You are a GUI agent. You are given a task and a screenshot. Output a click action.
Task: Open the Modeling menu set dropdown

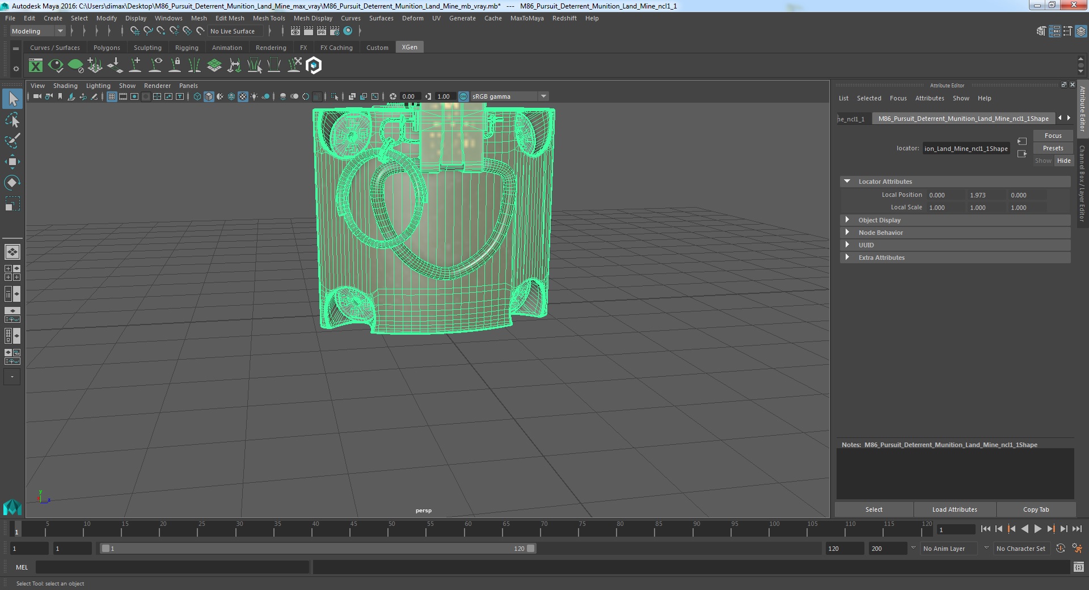point(37,31)
